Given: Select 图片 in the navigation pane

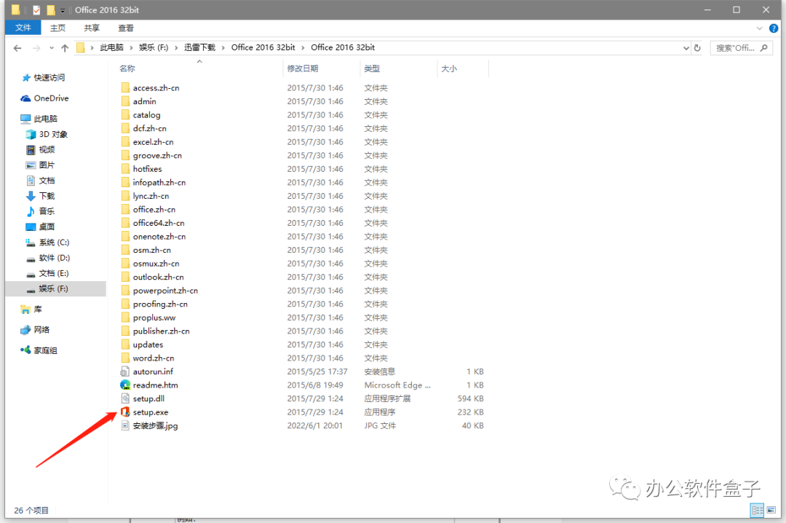Looking at the screenshot, I should (47, 165).
